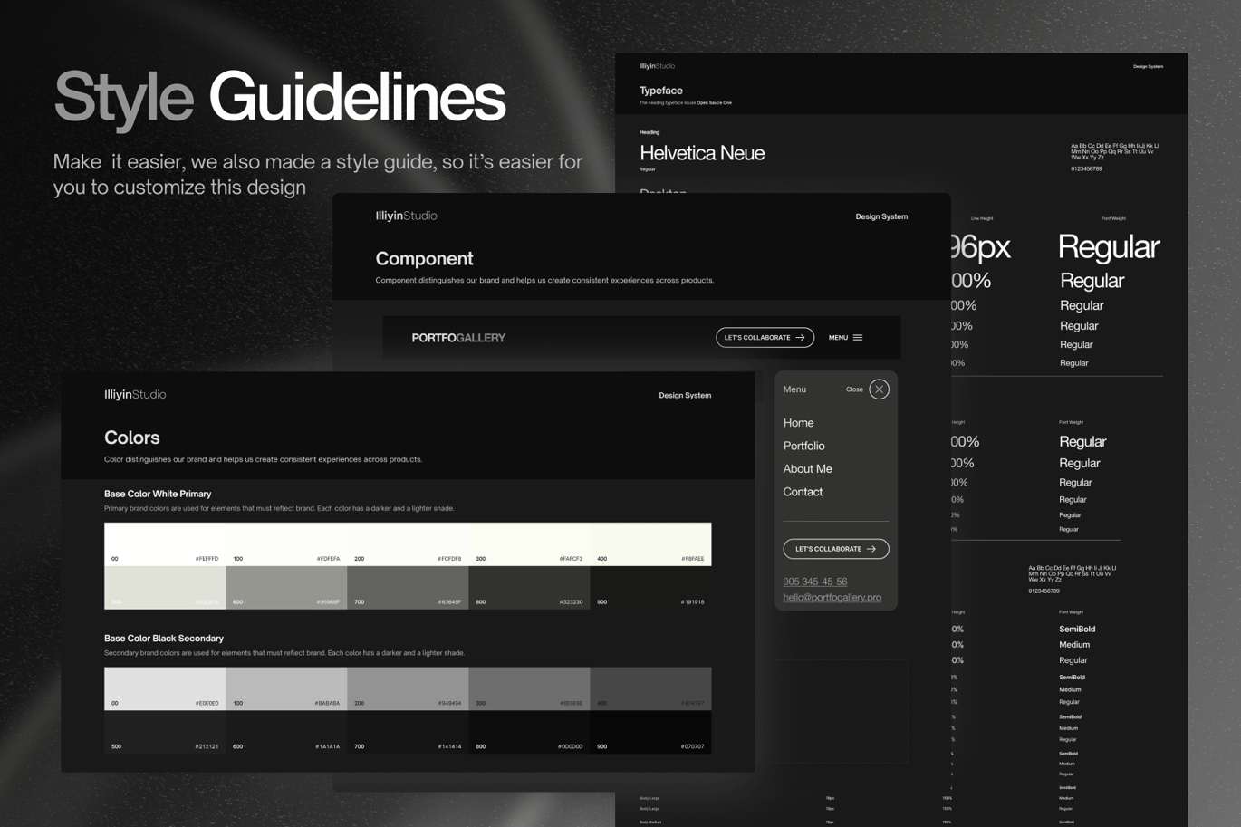This screenshot has width=1241, height=827.
Task: Click the hamburger icon beside MENU
Action: tap(858, 338)
